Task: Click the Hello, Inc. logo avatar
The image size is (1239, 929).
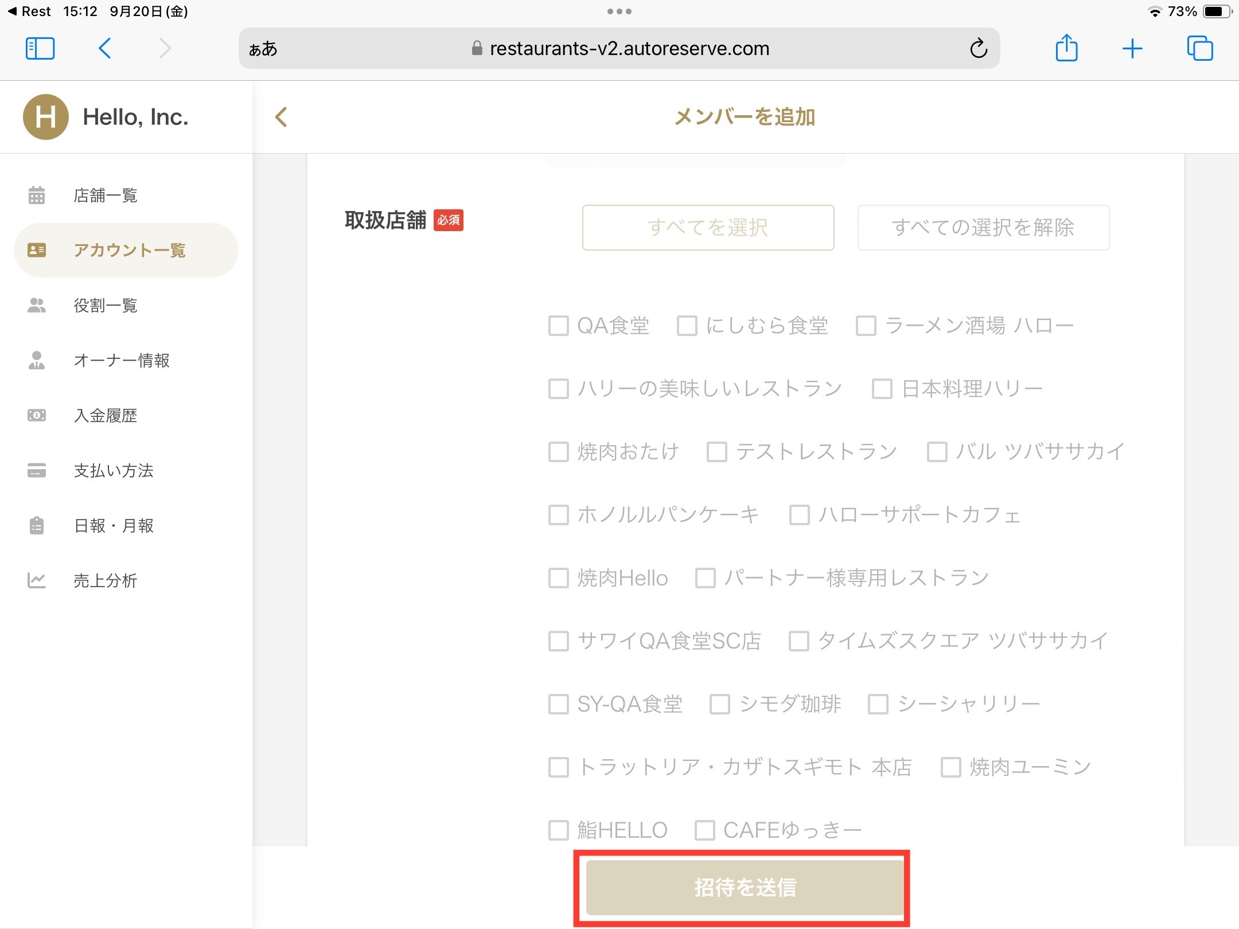Action: click(x=45, y=117)
